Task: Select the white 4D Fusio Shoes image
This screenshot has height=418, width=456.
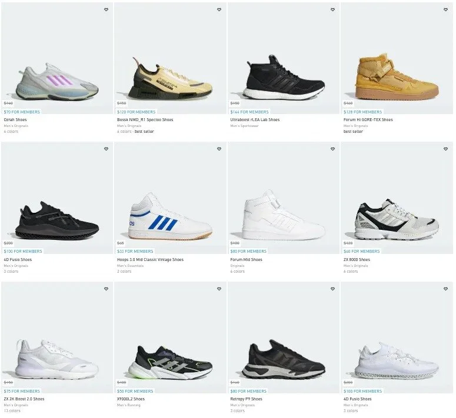Action: 397,361
